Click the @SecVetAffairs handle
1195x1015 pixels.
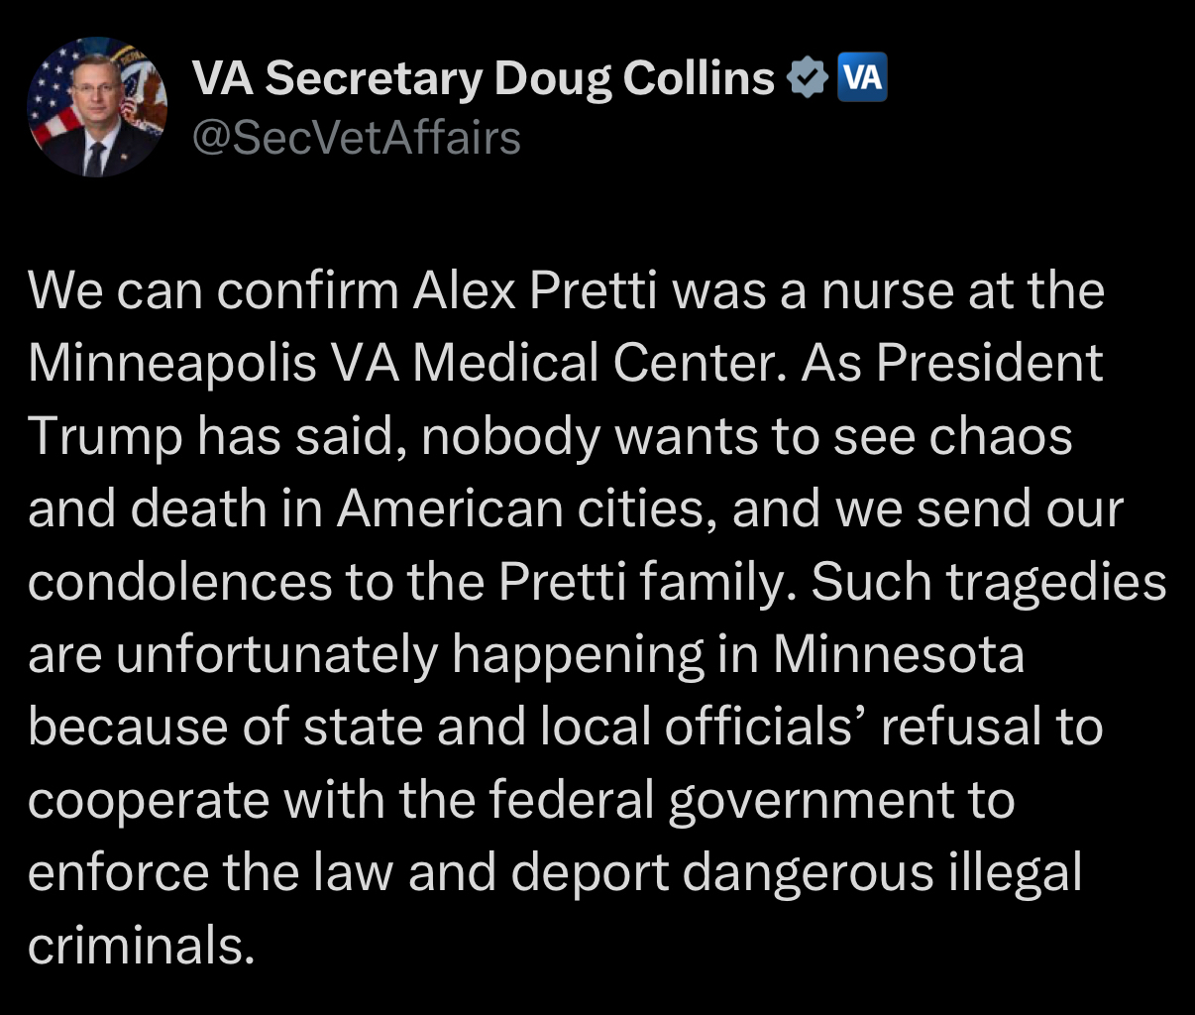[x=356, y=138]
